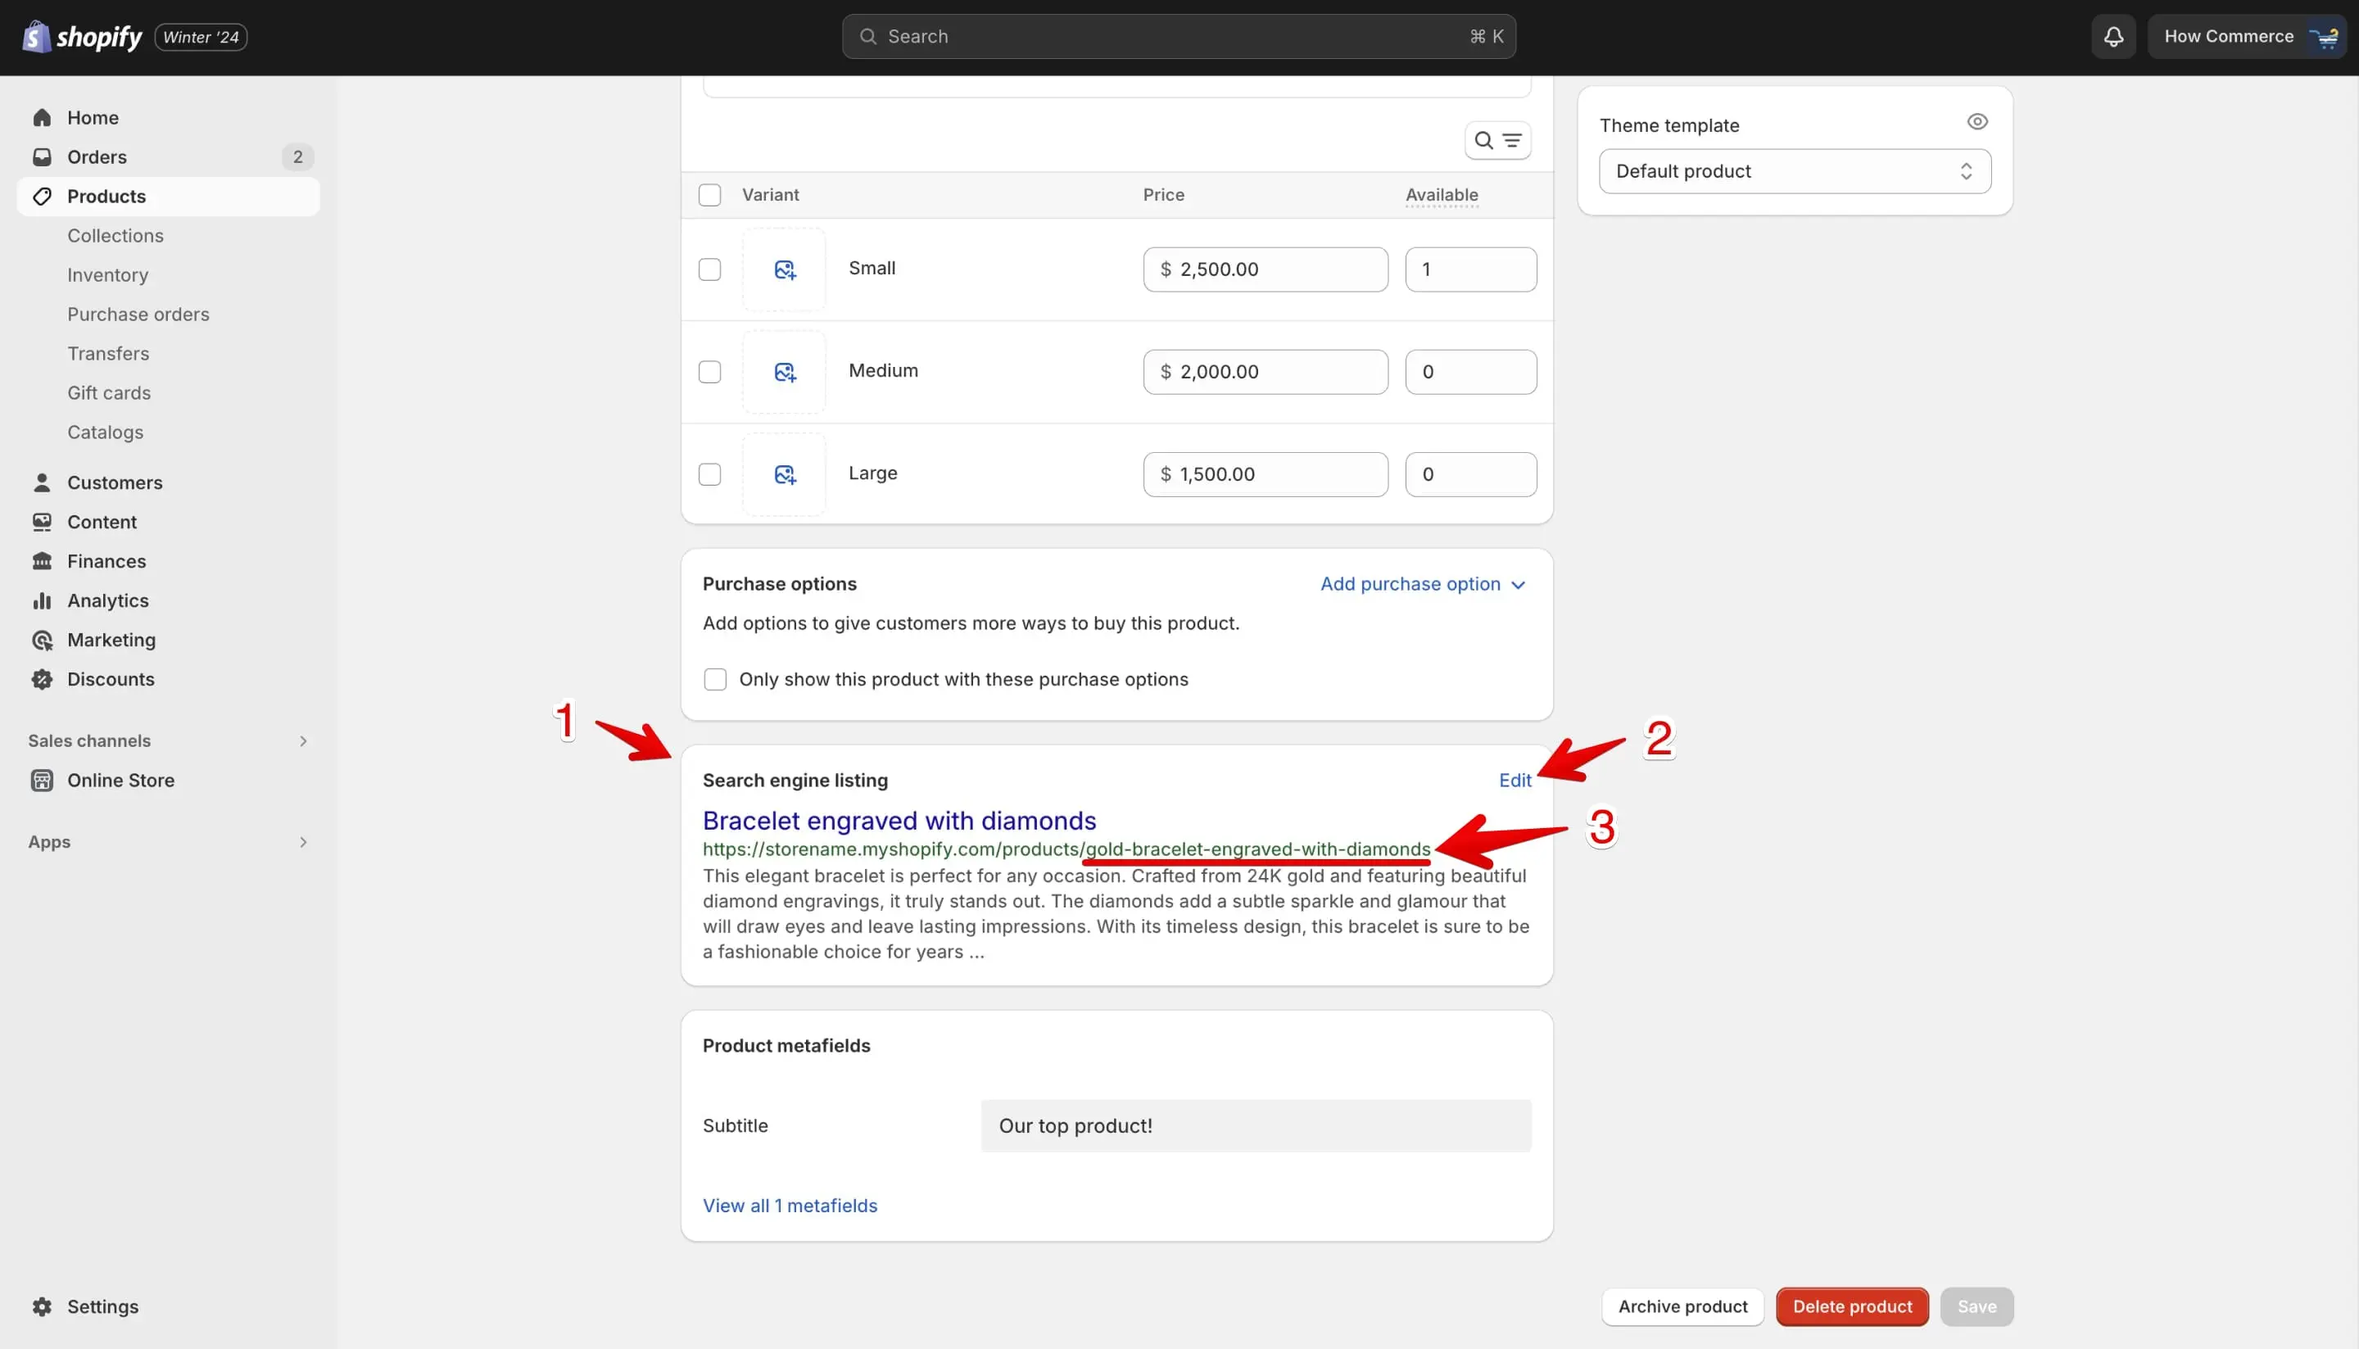Click the Marketing target icon
The image size is (2359, 1349).
[42, 641]
